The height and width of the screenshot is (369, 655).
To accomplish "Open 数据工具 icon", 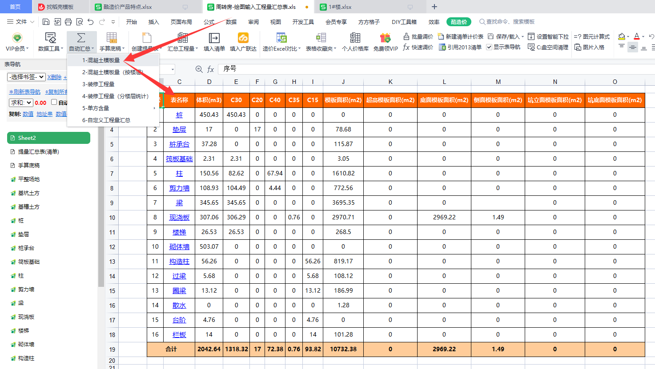I will 51,38.
